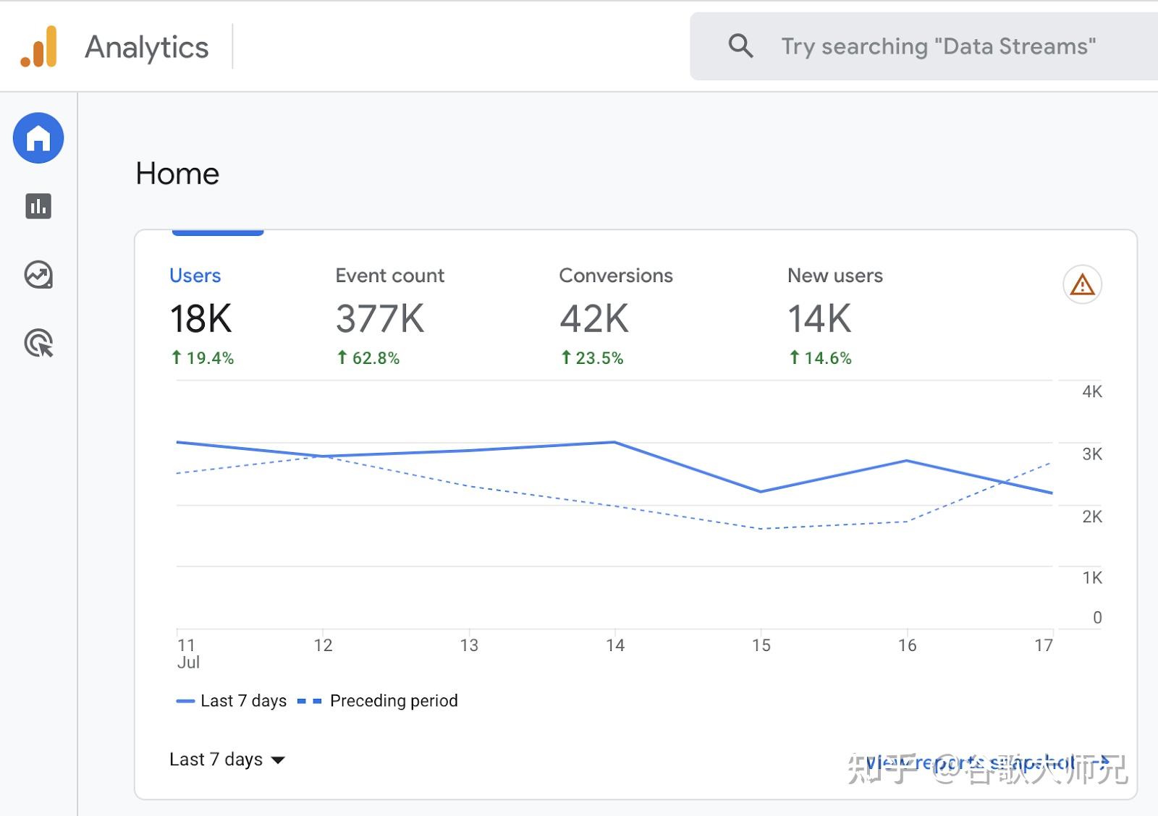Click the Analytics title text
Image resolution: width=1158 pixels, height=816 pixels.
click(x=147, y=47)
